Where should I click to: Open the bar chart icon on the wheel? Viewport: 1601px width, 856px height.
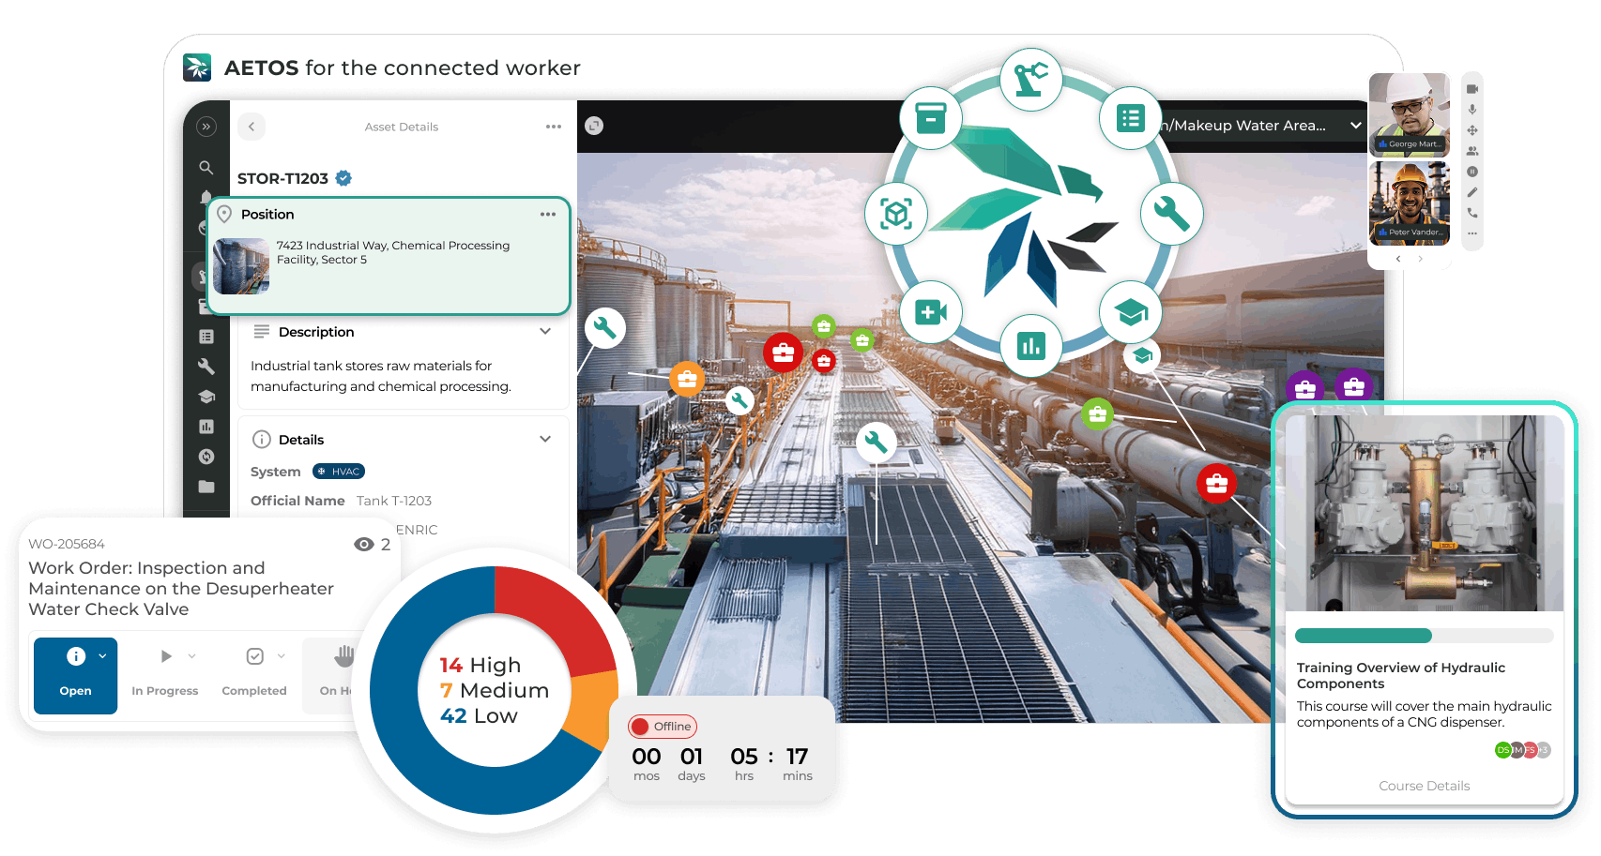coord(1030,346)
